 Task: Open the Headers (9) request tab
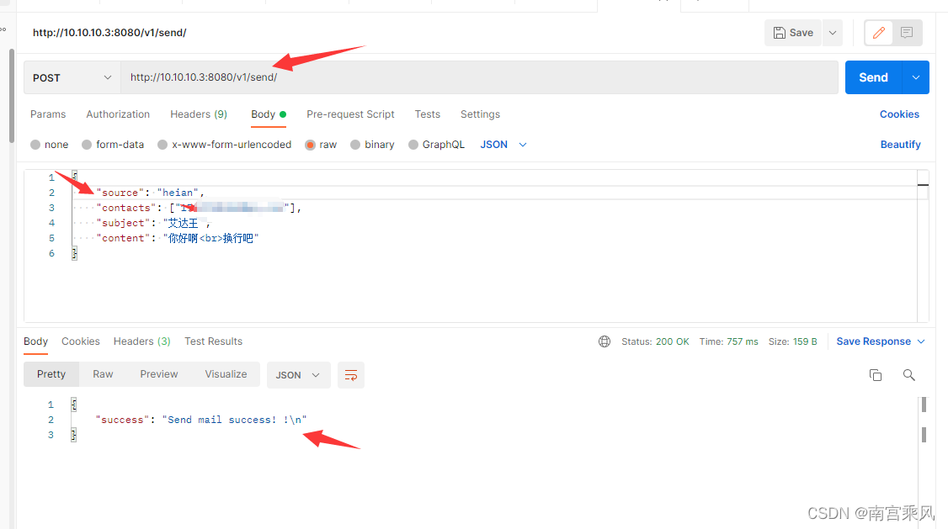pyautogui.click(x=199, y=114)
